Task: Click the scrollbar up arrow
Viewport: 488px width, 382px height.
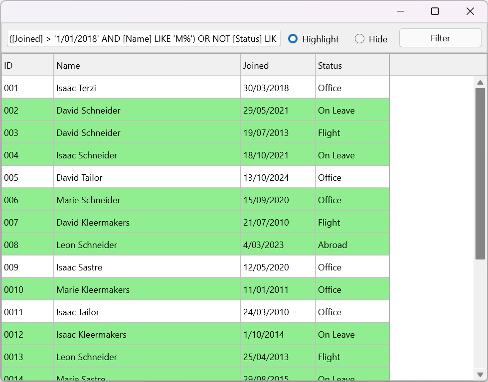Action: coord(480,83)
